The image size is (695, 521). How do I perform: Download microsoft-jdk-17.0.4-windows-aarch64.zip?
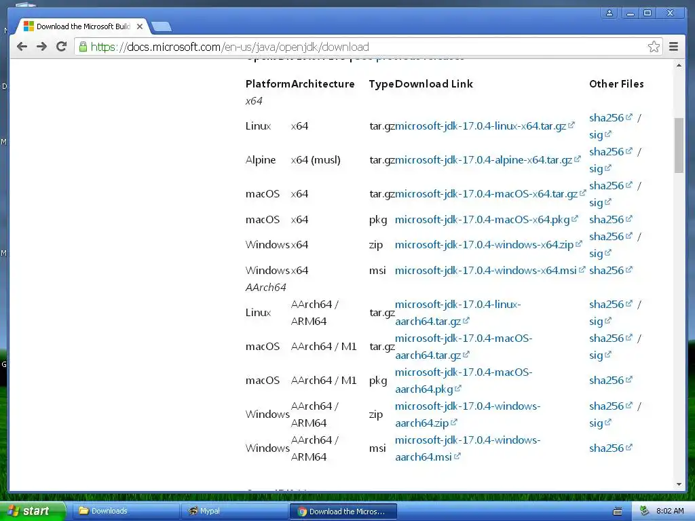[x=468, y=414]
